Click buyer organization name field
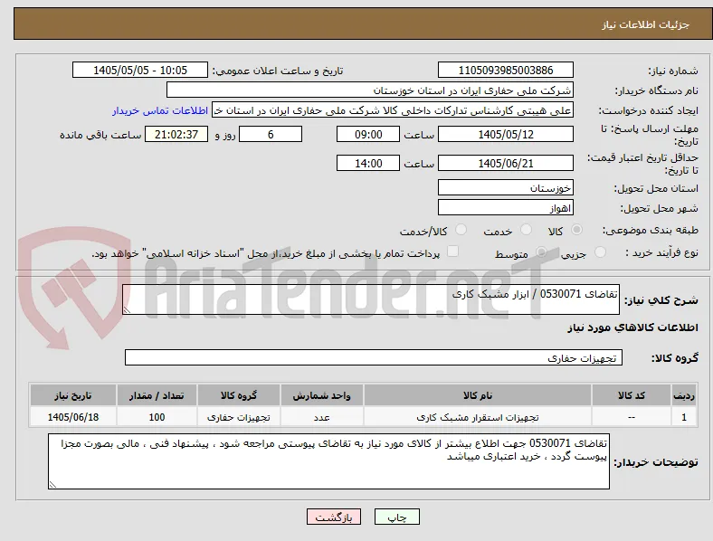Image resolution: width=713 pixels, height=541 pixels. pos(370,90)
